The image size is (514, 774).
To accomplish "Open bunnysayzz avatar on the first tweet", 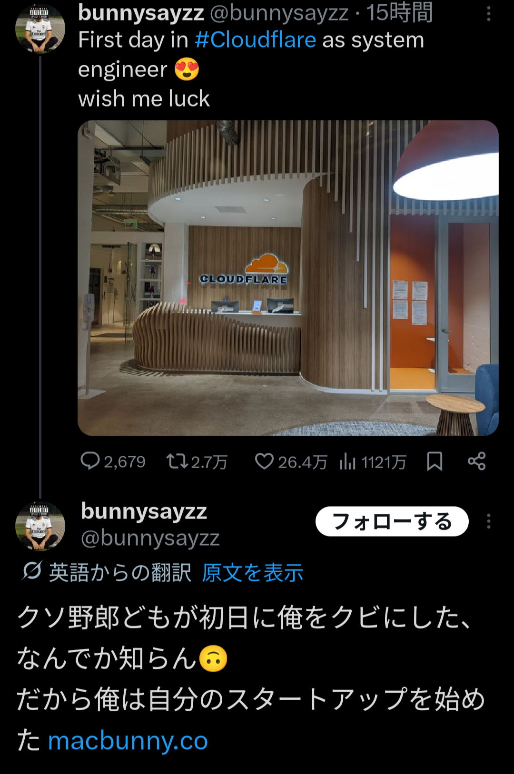I will point(40,28).
